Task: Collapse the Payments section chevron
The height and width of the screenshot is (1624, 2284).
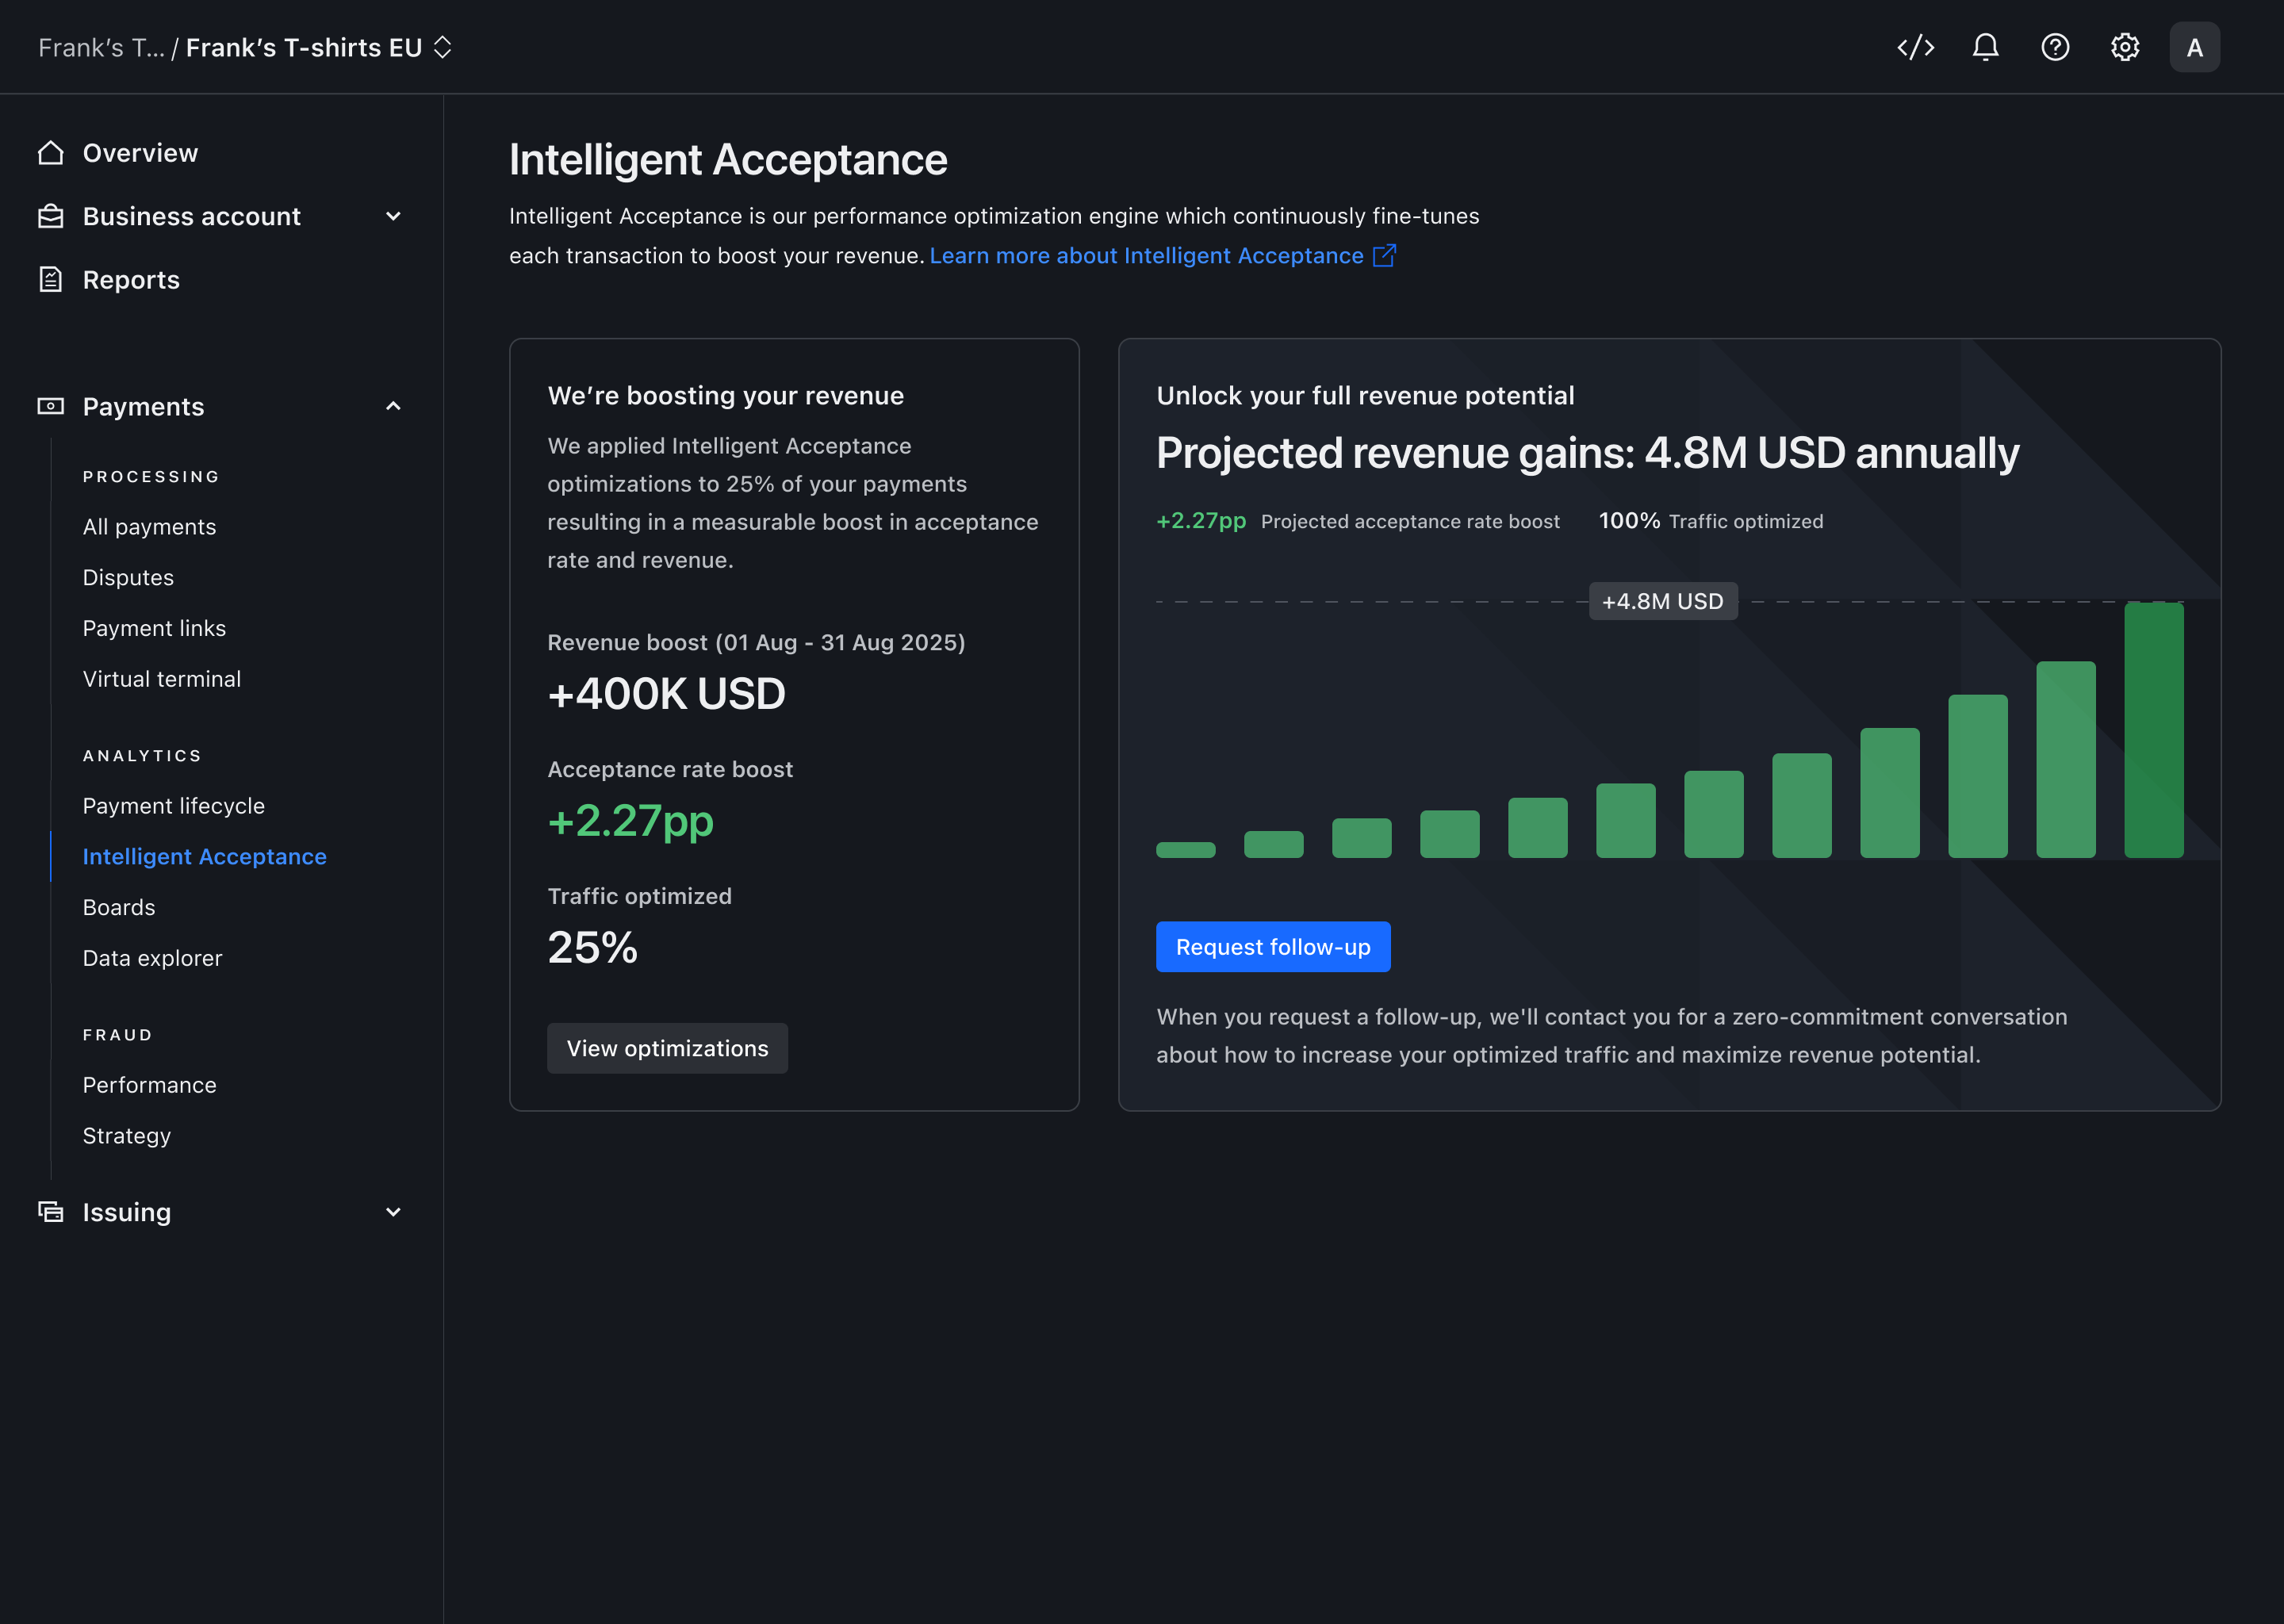Action: click(x=393, y=406)
